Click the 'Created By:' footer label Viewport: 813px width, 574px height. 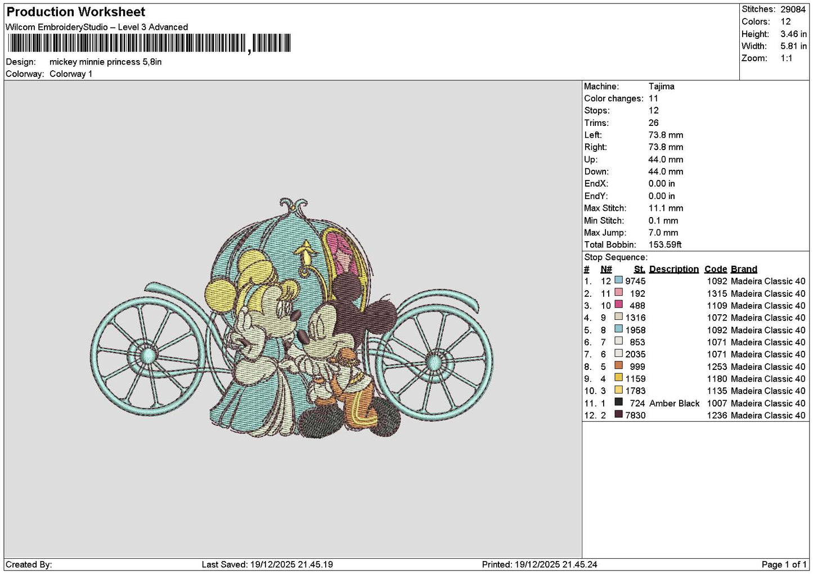click(x=29, y=564)
